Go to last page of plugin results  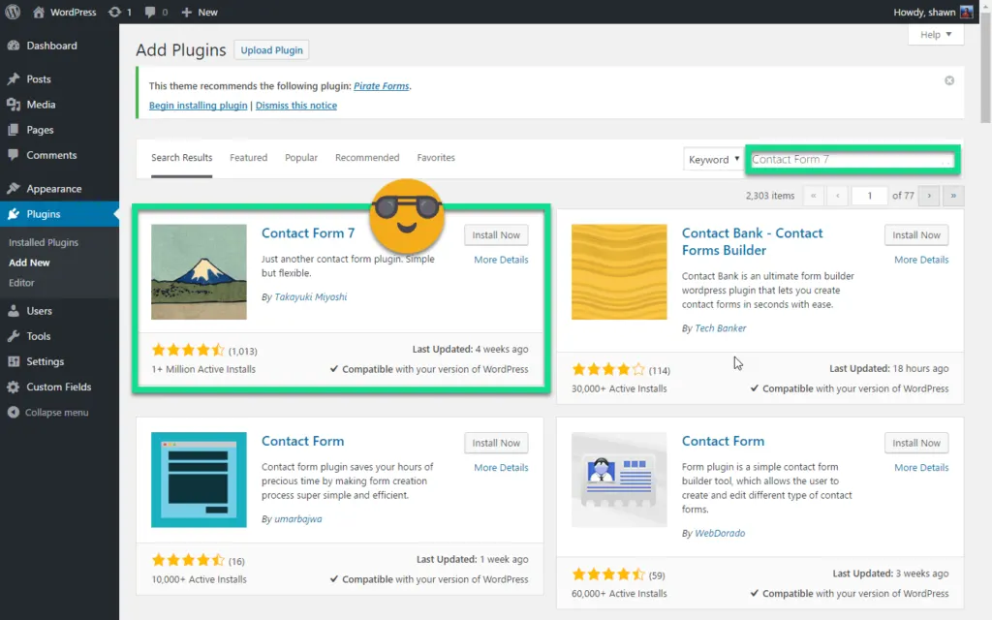[x=953, y=196]
